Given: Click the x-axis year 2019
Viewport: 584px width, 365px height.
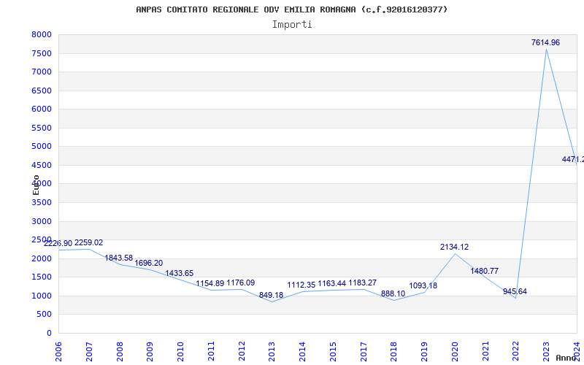Looking at the screenshot, I should coord(424,352).
